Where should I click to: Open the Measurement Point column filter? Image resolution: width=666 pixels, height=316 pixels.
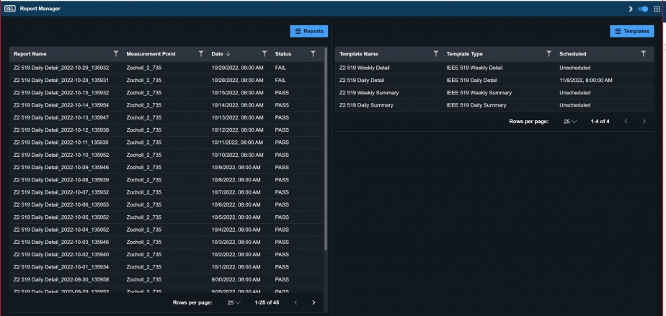[x=201, y=54]
